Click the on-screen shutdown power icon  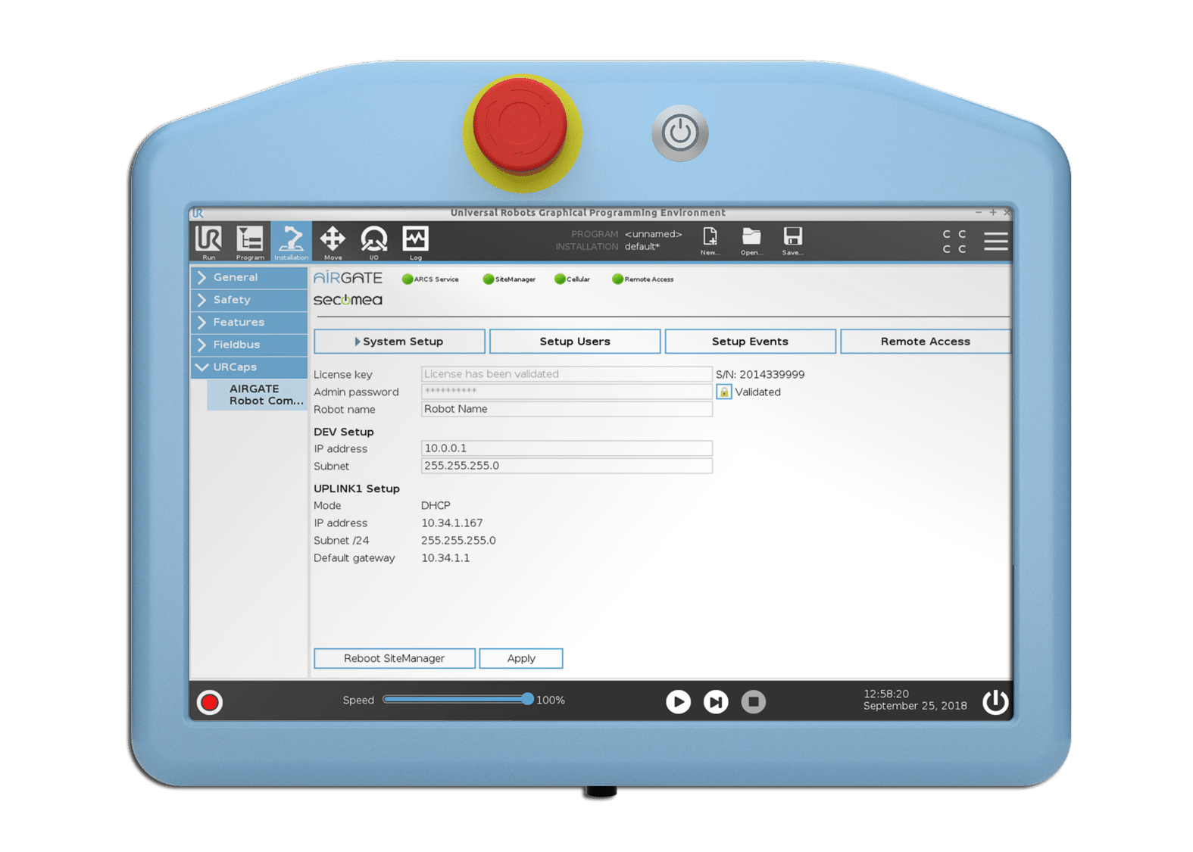click(995, 701)
